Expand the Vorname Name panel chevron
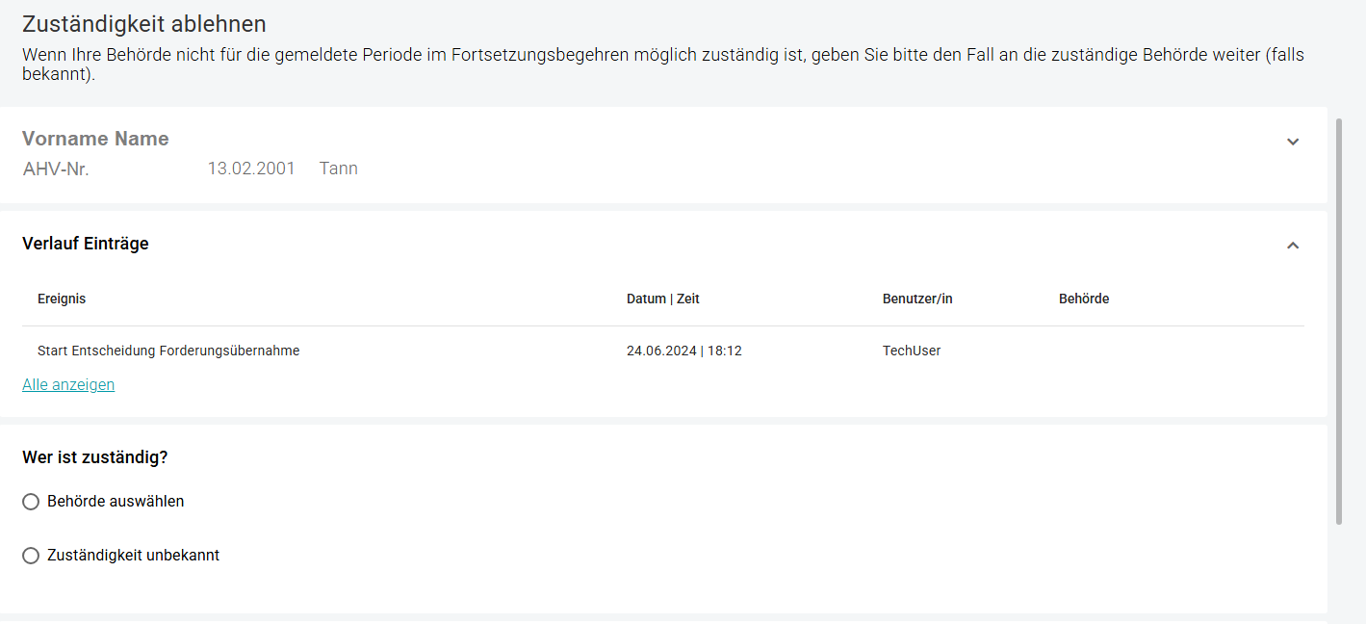 (x=1292, y=142)
